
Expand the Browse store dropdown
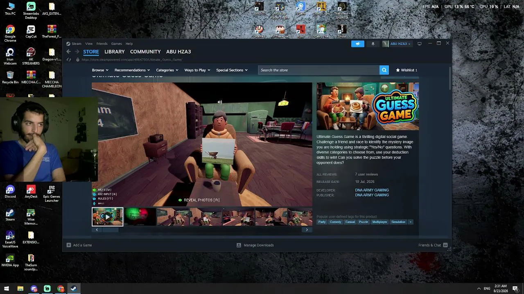pos(100,70)
